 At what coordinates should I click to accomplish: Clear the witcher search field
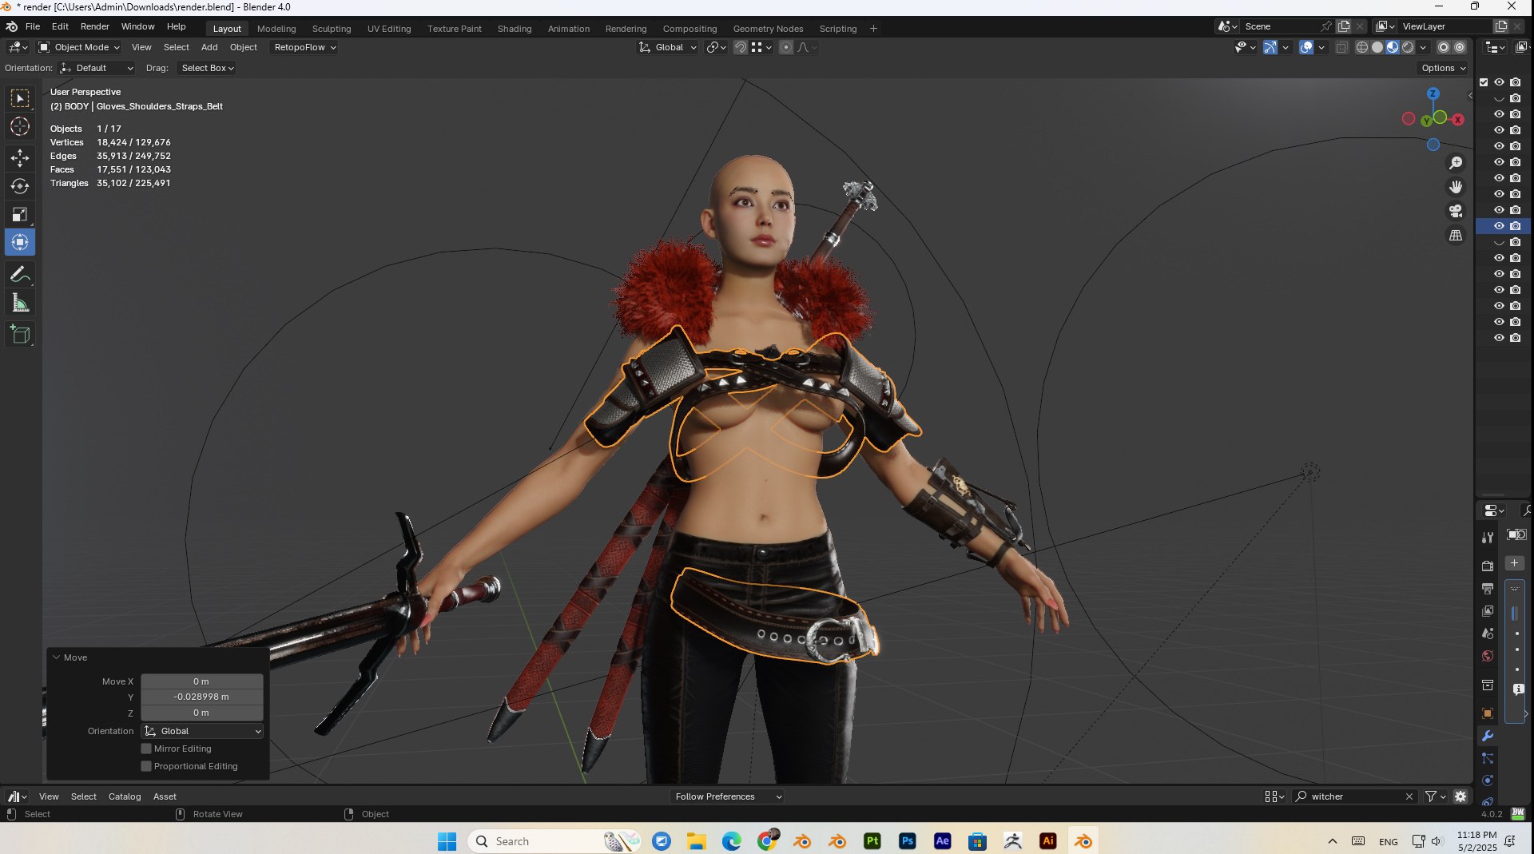click(x=1409, y=796)
